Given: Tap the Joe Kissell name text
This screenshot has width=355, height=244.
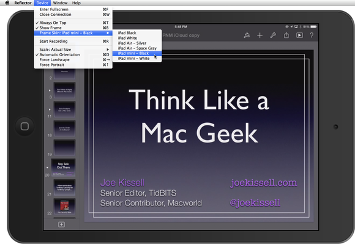Looking at the screenshot, I should (x=122, y=182).
